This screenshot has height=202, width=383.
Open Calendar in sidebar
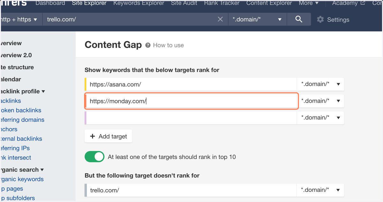pos(11,79)
